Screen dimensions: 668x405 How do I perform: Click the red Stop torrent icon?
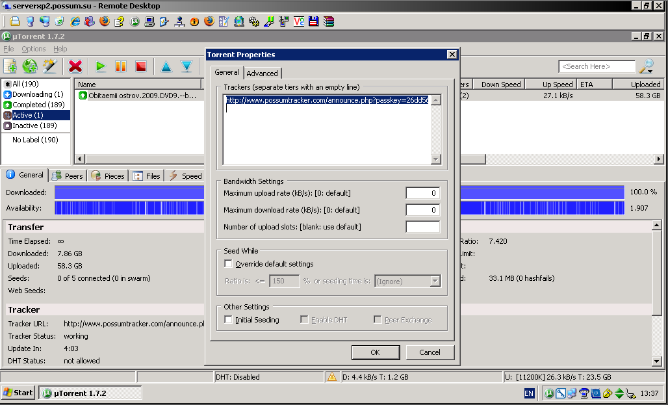[x=140, y=66]
